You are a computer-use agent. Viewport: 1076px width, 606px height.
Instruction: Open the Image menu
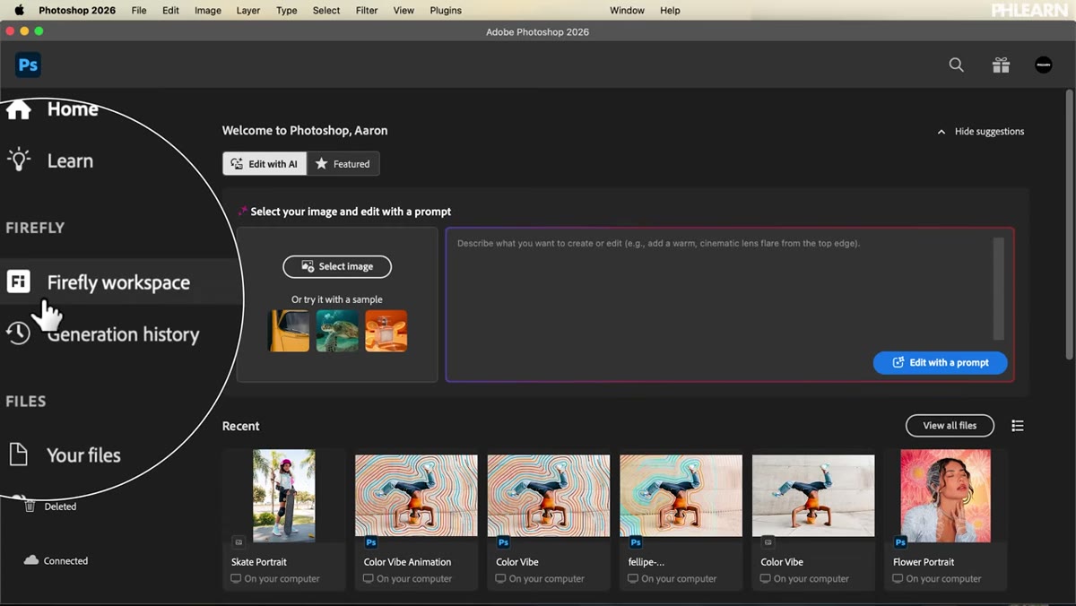[x=208, y=11]
